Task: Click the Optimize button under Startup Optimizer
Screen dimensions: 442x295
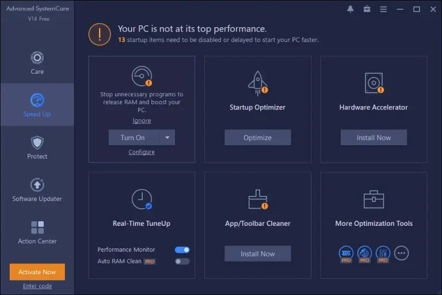Action: pos(258,138)
